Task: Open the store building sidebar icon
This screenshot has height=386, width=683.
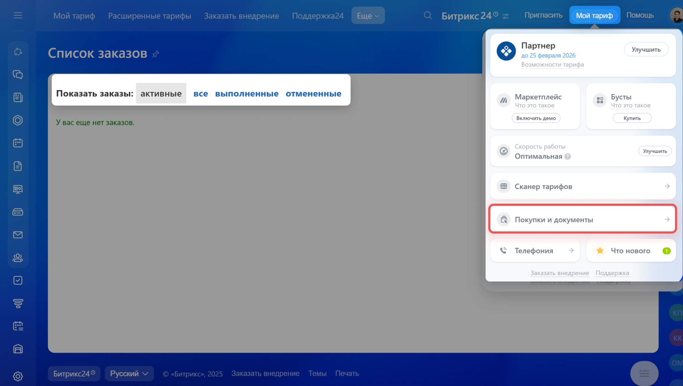Action: point(18,349)
